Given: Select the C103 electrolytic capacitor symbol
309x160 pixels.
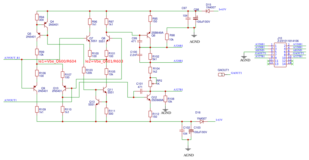Looking at the screenshot, I should 191,131.
